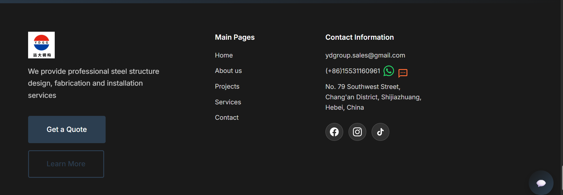Open the floating chat bubble widget
This screenshot has width=563, height=195.
(x=541, y=183)
